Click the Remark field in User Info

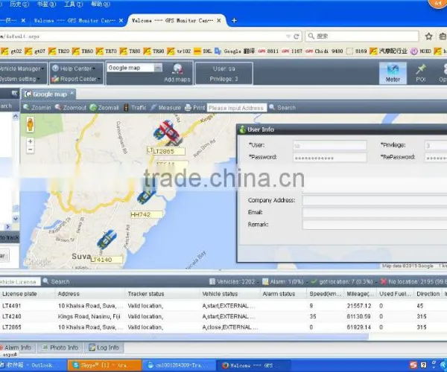coord(375,225)
